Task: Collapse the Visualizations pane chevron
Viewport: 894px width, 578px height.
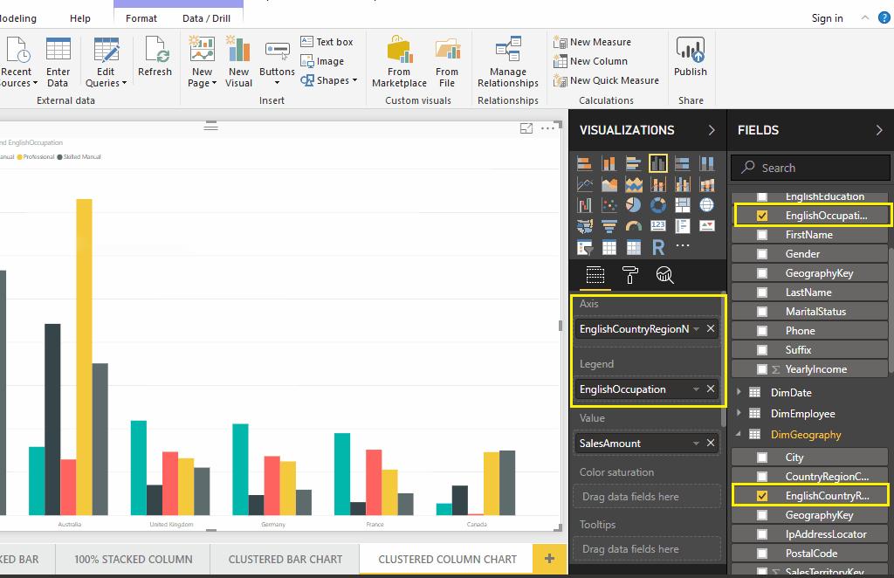Action: 712,131
